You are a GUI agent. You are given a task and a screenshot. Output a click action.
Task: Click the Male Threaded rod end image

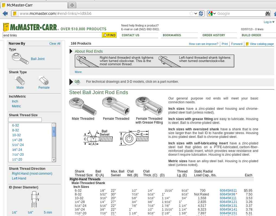tap(83, 106)
